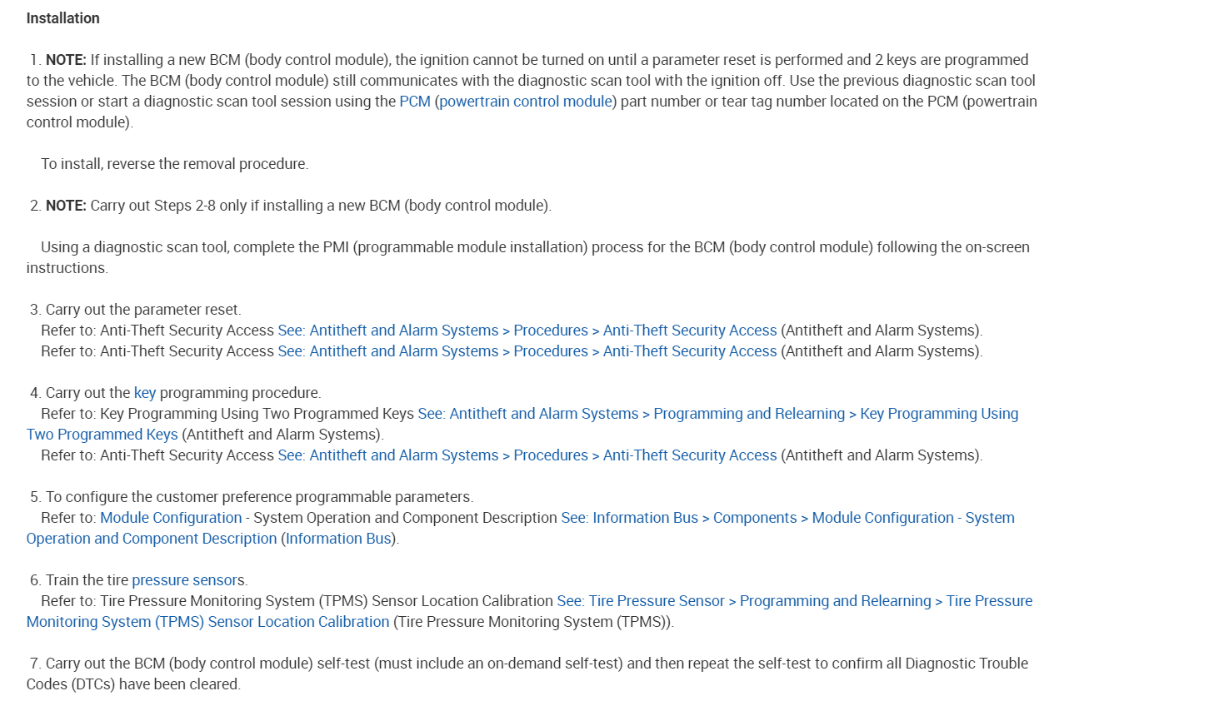Screen dimensions: 1219x701
Task: Click "Carry out the parameter reset" step text
Action: (142, 310)
